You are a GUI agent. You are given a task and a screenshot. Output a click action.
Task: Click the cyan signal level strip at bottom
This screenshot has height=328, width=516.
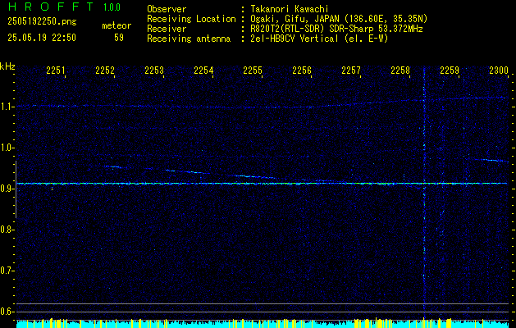click(x=262, y=324)
